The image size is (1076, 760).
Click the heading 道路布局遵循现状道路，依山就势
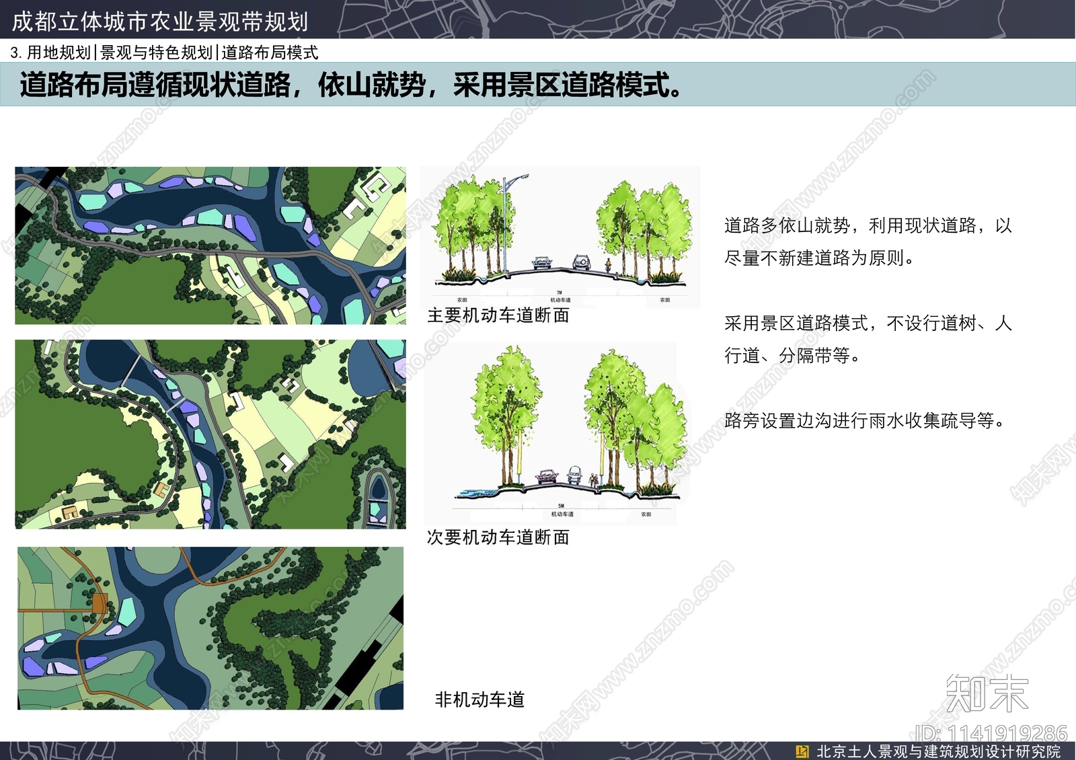click(224, 85)
